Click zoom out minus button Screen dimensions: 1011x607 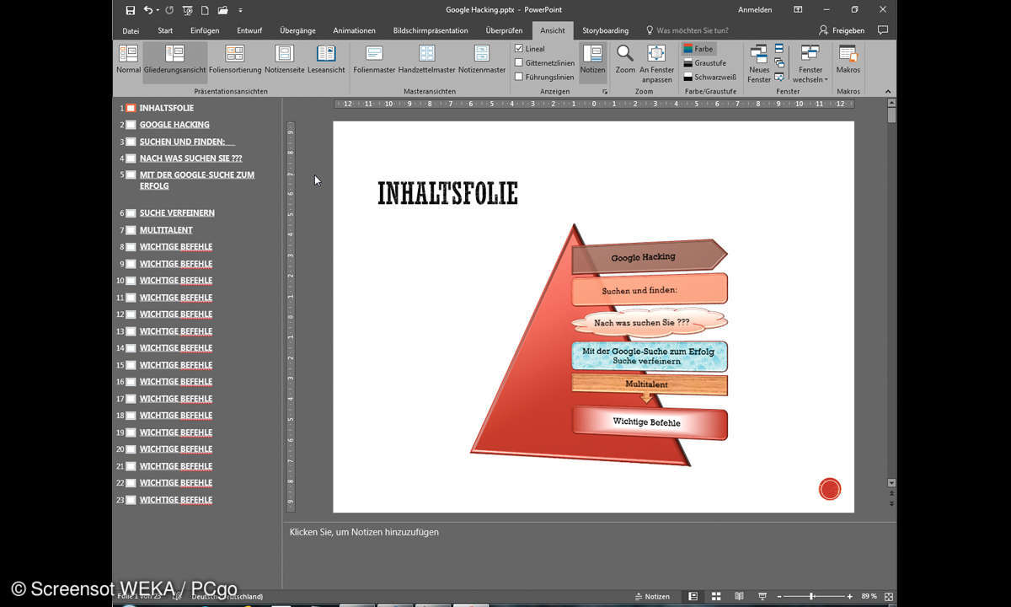[780, 596]
